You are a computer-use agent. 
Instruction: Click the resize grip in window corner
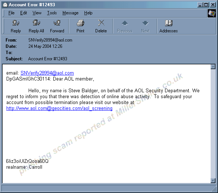tap(214, 189)
